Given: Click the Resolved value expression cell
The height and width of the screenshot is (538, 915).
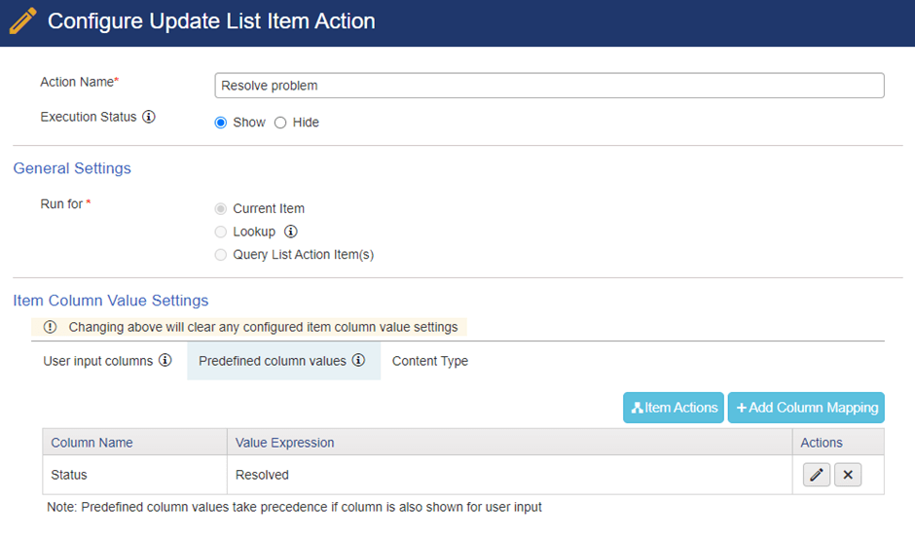Looking at the screenshot, I should pyautogui.click(x=509, y=475).
